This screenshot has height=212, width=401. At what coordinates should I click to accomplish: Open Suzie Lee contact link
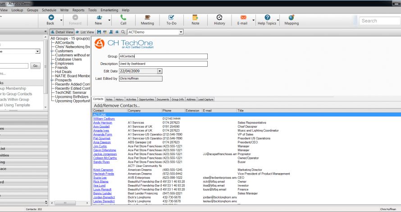point(100,178)
